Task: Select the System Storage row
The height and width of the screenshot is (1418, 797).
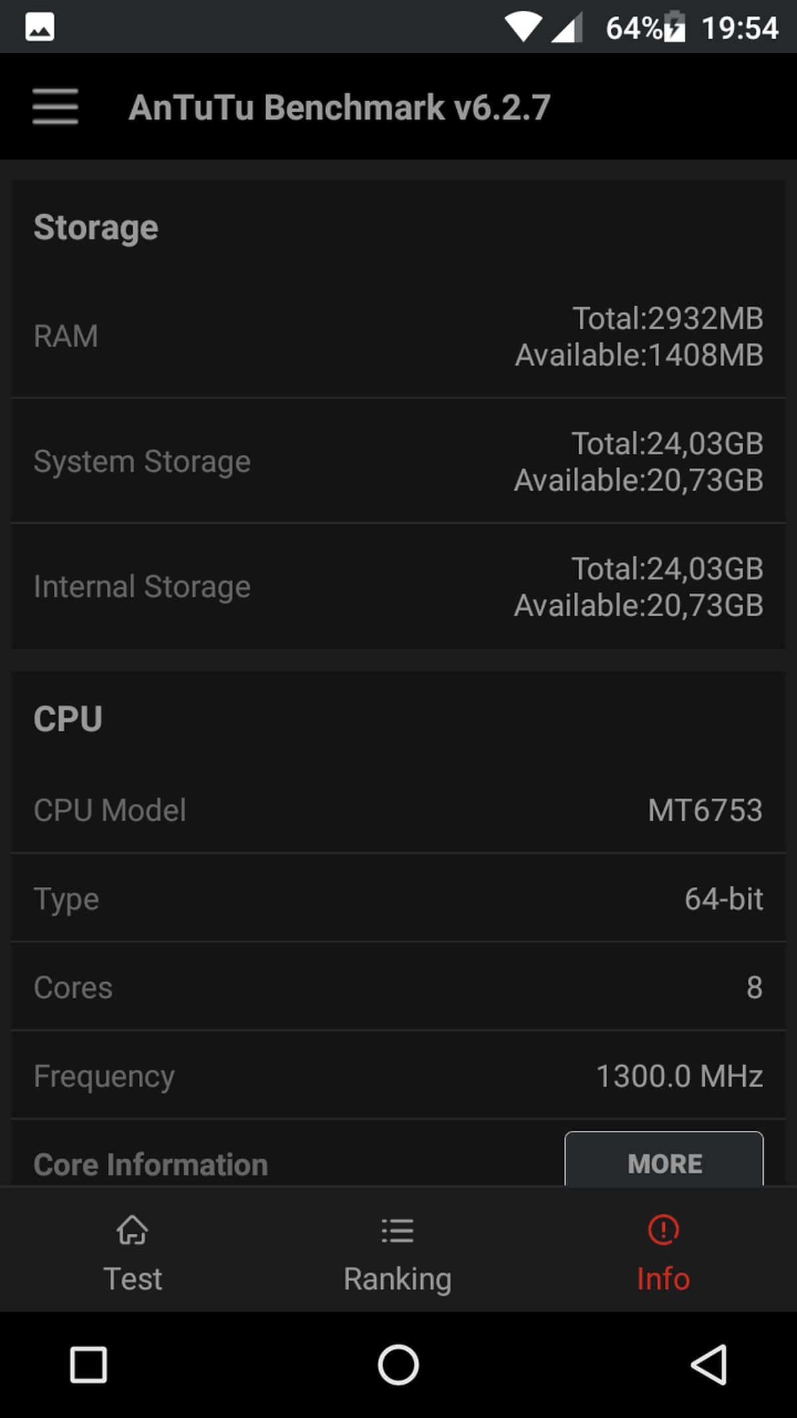Action: click(x=398, y=461)
